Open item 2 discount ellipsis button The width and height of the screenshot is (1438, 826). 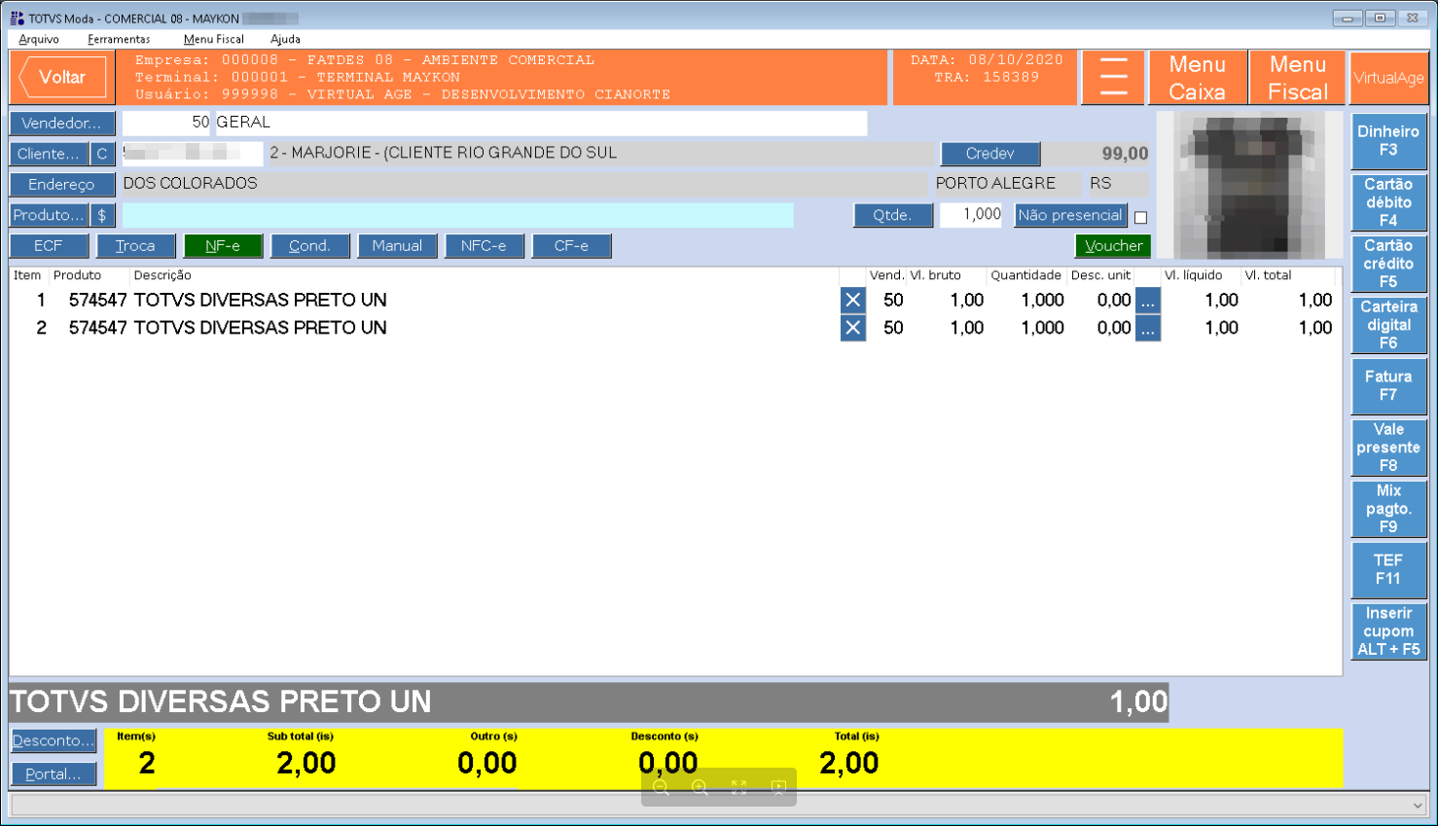[1148, 328]
